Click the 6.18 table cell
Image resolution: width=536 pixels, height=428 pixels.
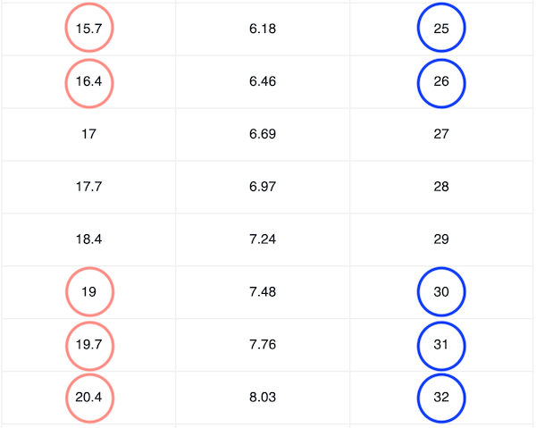[x=263, y=29]
